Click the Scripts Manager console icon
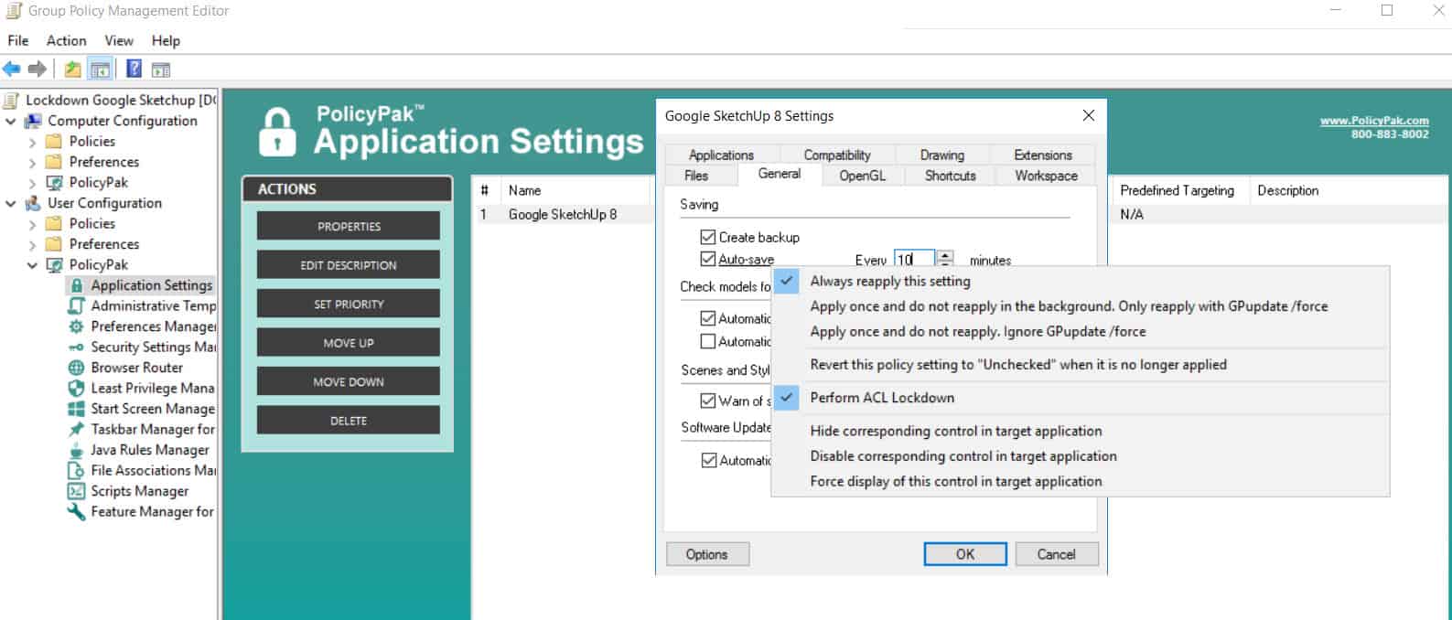1452x620 pixels. click(x=77, y=491)
